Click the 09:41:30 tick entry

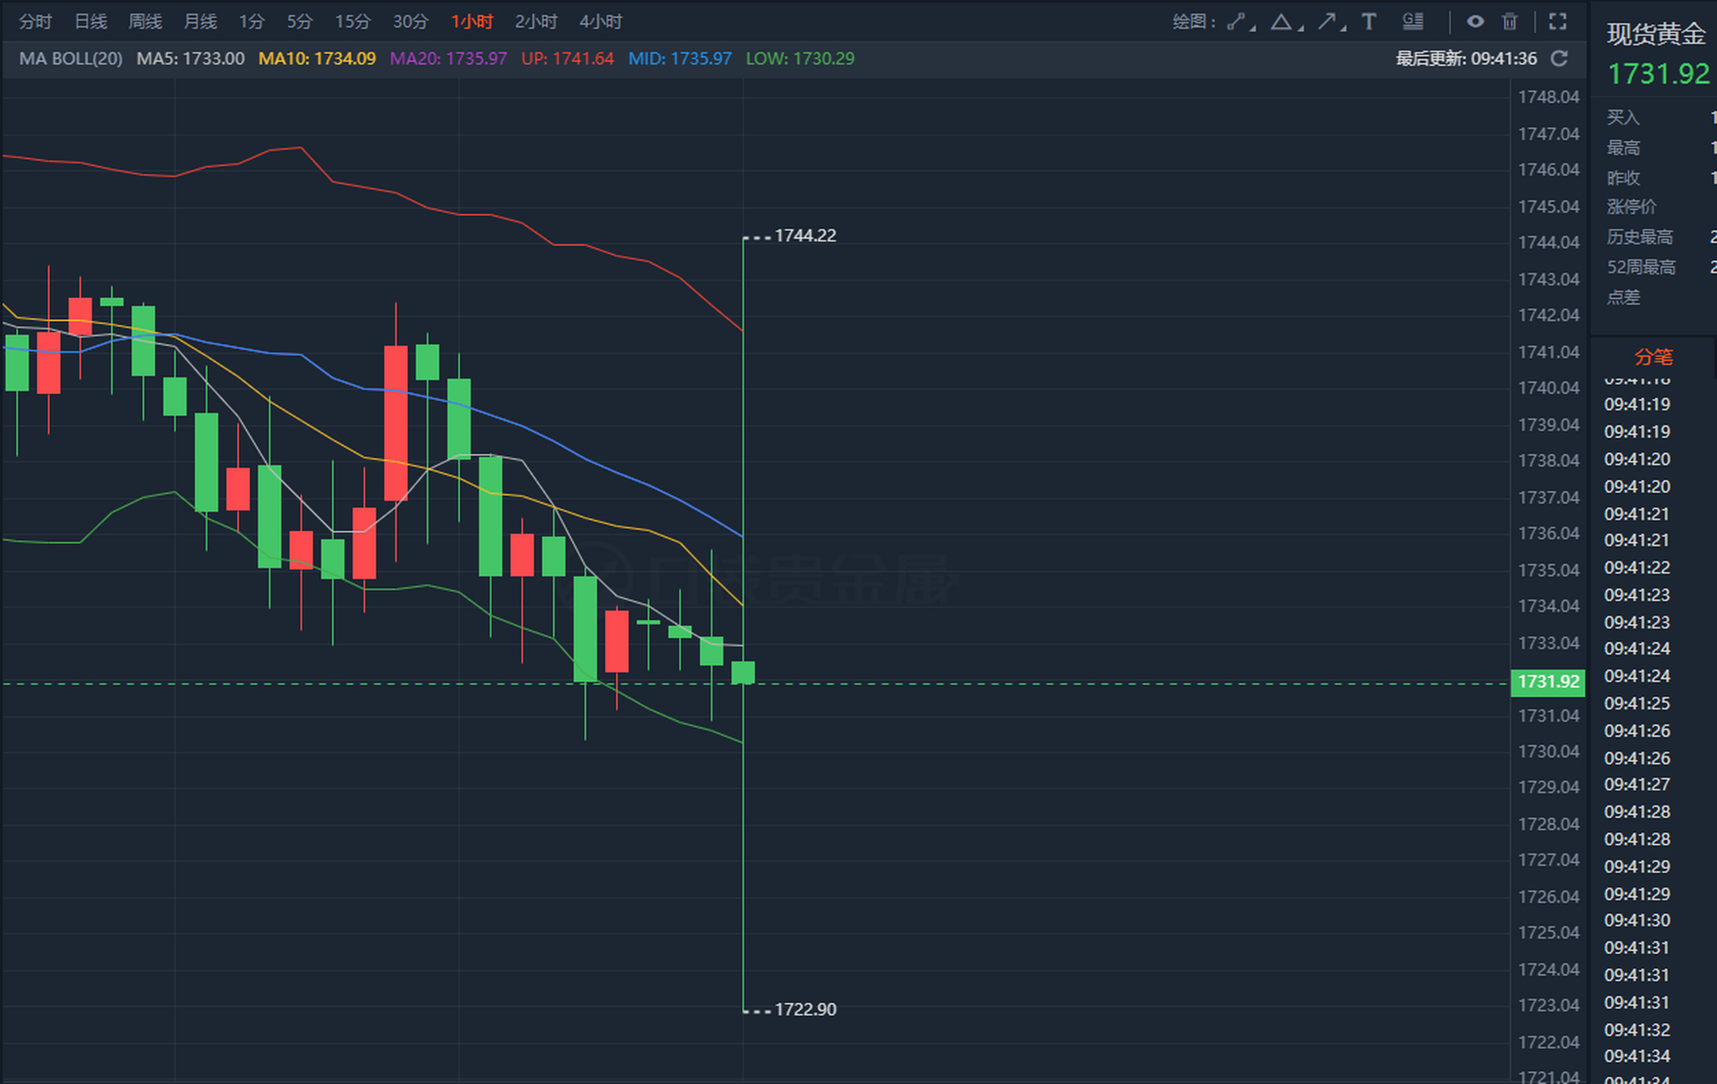click(x=1637, y=921)
